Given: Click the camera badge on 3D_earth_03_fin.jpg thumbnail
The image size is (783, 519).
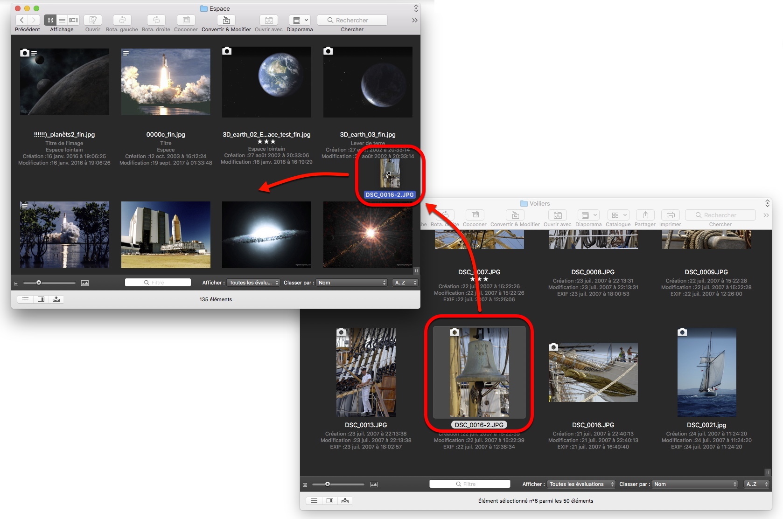Looking at the screenshot, I should 328,51.
